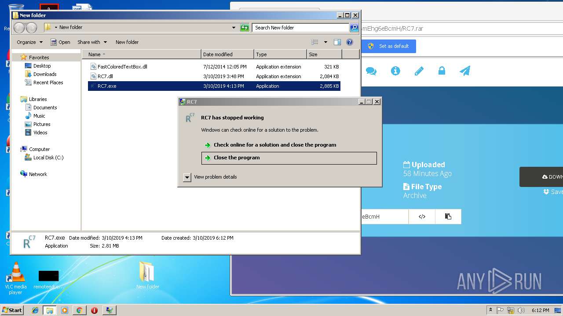Click the Start button
This screenshot has width=563, height=316.
(x=12, y=310)
